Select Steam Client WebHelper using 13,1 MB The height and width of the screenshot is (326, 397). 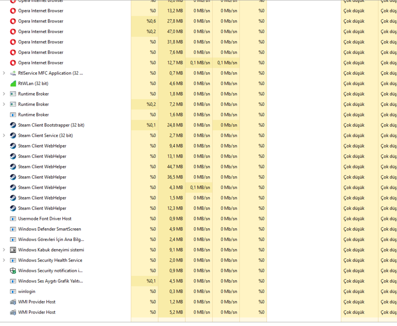[42, 156]
